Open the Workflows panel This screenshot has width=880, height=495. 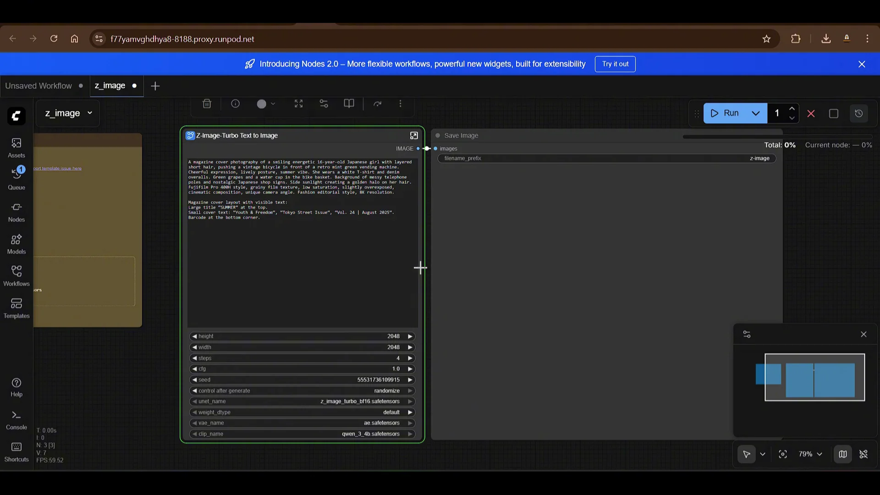click(x=16, y=275)
